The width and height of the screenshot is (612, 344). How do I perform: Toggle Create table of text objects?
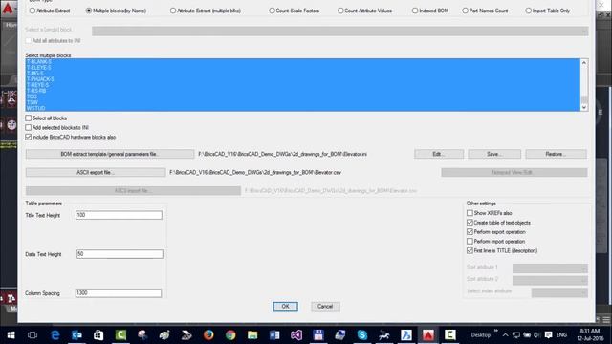click(470, 223)
